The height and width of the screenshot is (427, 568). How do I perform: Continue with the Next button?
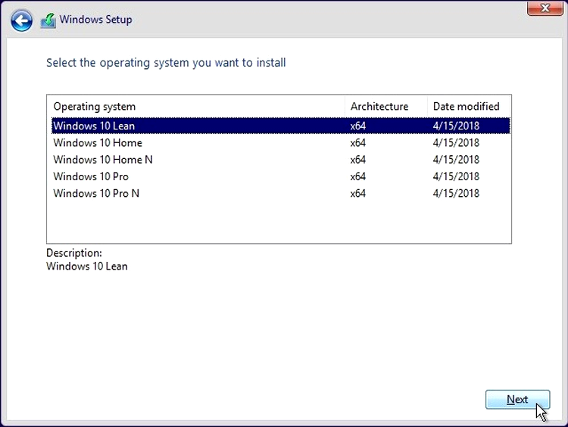(x=518, y=400)
